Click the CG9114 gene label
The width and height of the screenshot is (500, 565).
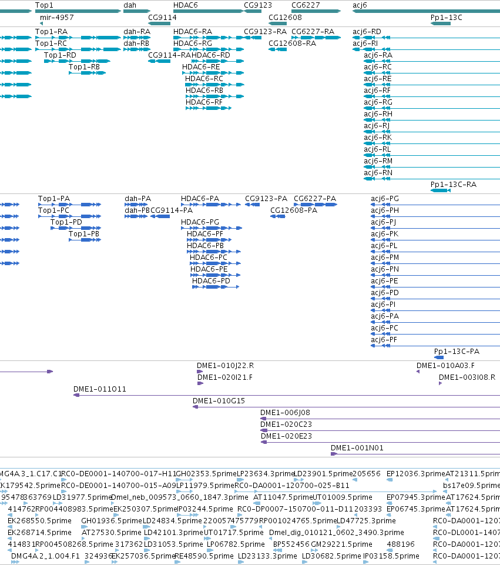(162, 17)
